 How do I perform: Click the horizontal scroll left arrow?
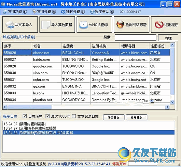tap(5, 107)
